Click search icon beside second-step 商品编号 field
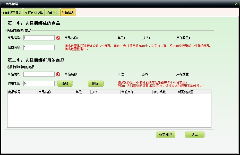This screenshot has width=240, height=155. (x=58, y=74)
